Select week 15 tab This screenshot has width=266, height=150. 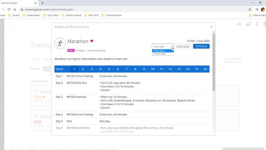197,69
